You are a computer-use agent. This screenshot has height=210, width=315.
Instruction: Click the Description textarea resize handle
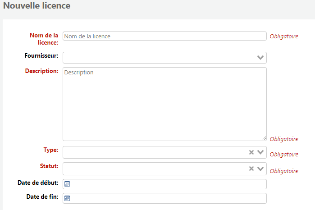coord(264,138)
